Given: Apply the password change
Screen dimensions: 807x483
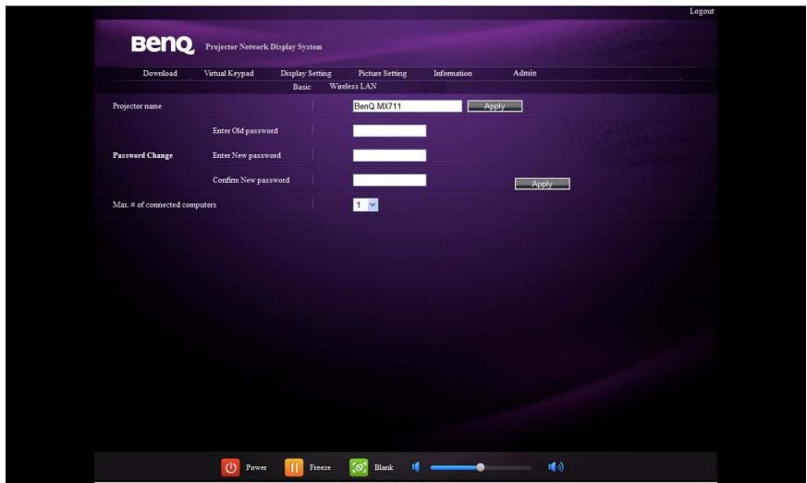Looking at the screenshot, I should tap(542, 184).
